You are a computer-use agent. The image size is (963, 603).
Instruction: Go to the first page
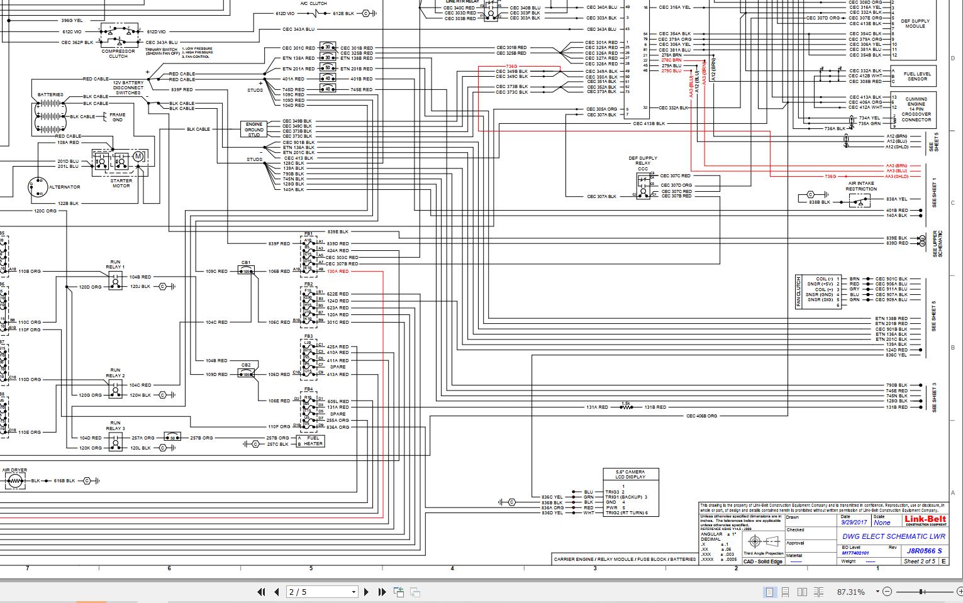(x=262, y=592)
